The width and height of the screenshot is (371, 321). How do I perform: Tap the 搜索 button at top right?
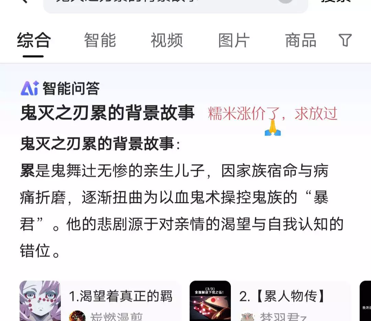pyautogui.click(x=336, y=1)
